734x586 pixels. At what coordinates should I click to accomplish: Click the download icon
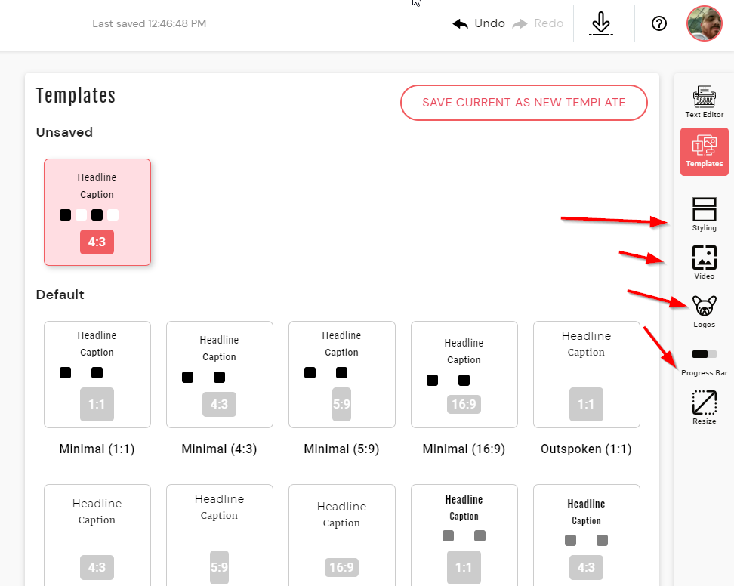(601, 23)
